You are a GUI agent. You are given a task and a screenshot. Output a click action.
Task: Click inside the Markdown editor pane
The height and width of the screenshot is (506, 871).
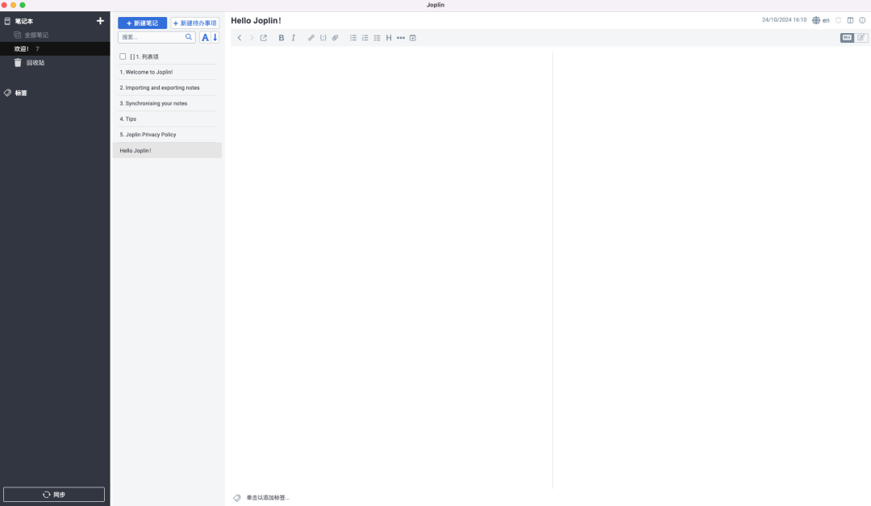click(x=391, y=270)
